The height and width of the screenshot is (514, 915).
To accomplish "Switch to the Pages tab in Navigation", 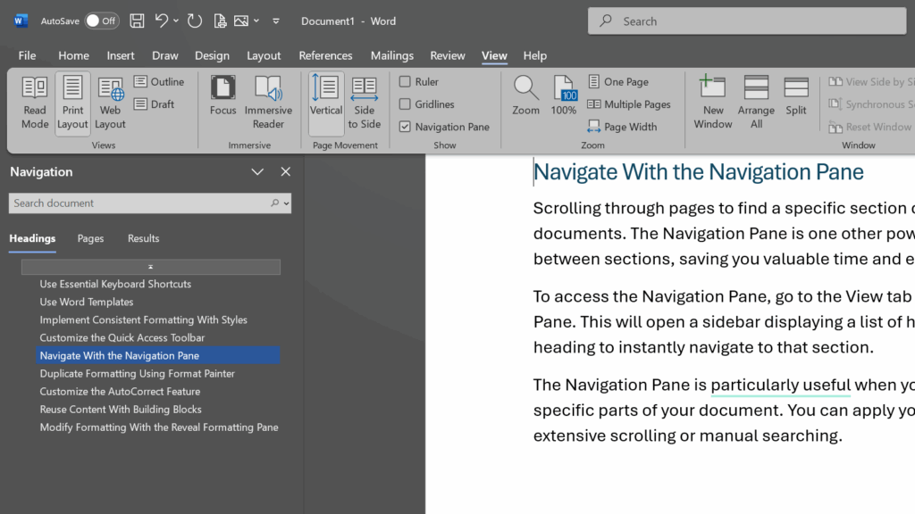I will [90, 238].
